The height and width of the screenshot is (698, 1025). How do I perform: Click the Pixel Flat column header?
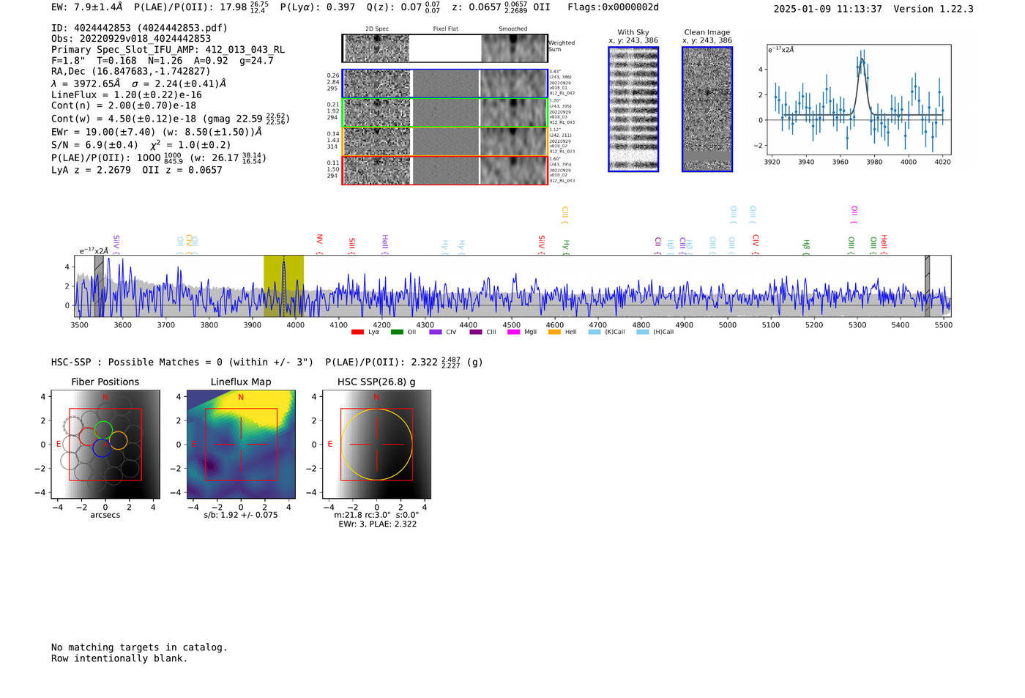[x=446, y=29]
